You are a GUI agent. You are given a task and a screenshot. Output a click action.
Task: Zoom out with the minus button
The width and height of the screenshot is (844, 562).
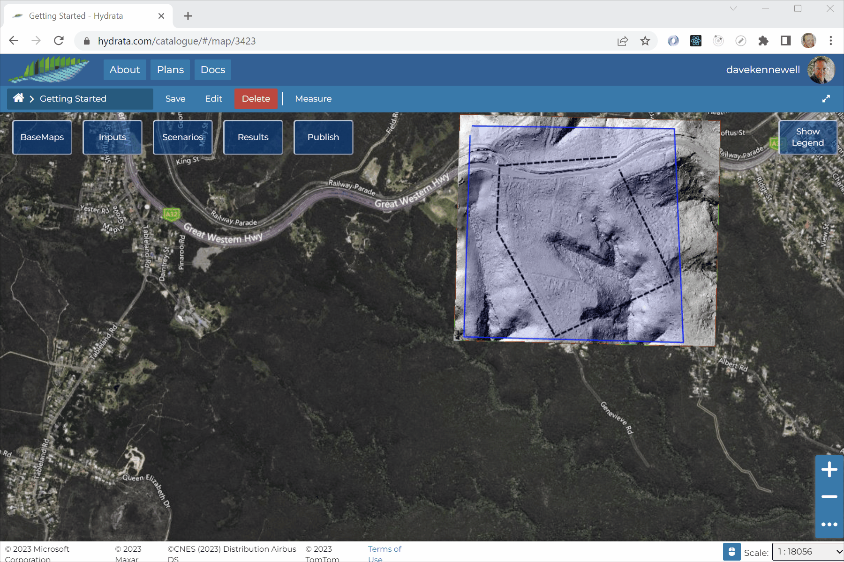829,496
